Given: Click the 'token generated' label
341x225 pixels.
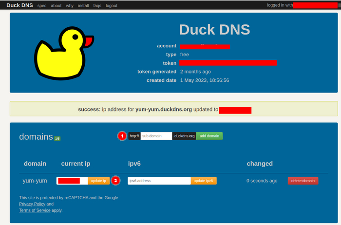Looking at the screenshot, I should coord(157,72).
